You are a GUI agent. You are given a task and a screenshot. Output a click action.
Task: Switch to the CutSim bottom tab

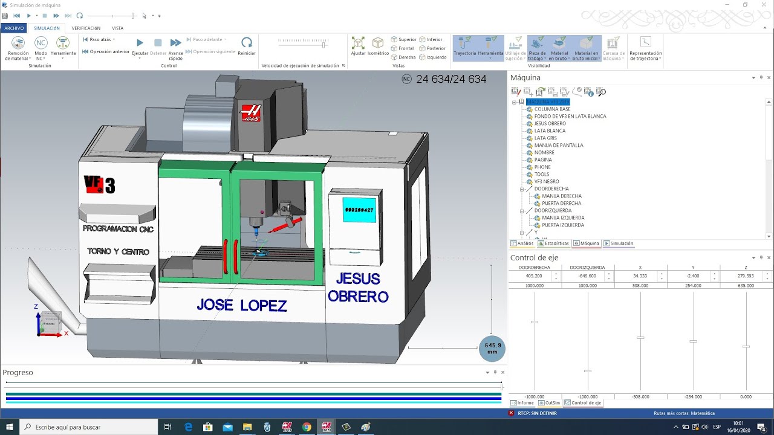coord(550,403)
